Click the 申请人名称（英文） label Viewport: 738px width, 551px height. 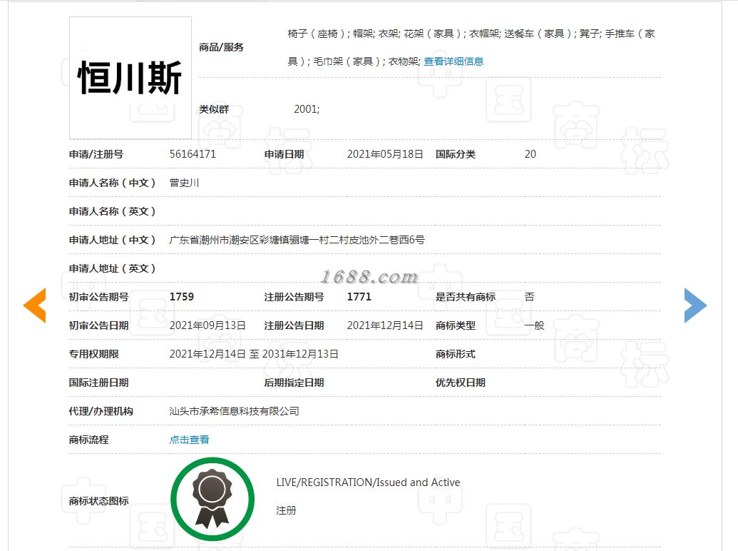(112, 211)
